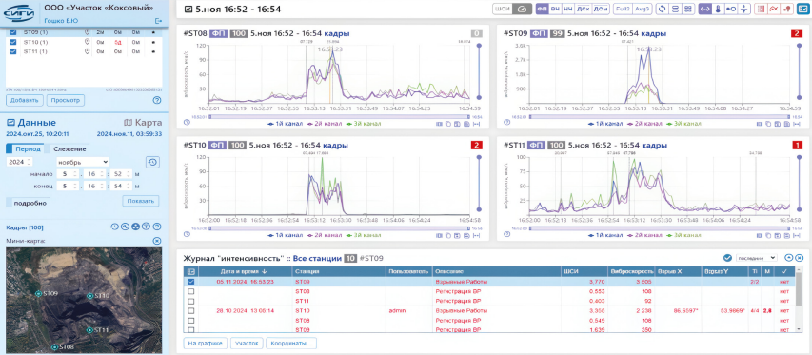Viewport: 812px width, 355px height.
Task: Check the journal row ST08 0.553
Action: point(190,292)
